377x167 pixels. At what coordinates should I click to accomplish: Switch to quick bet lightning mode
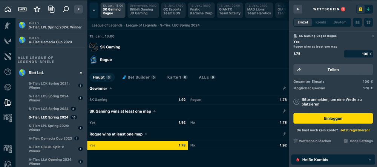368,9
